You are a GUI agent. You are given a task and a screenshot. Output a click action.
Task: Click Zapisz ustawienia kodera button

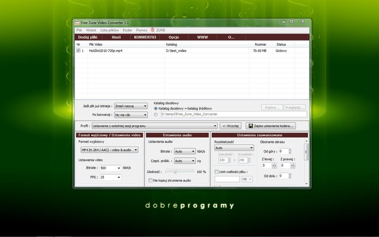pos(271,126)
